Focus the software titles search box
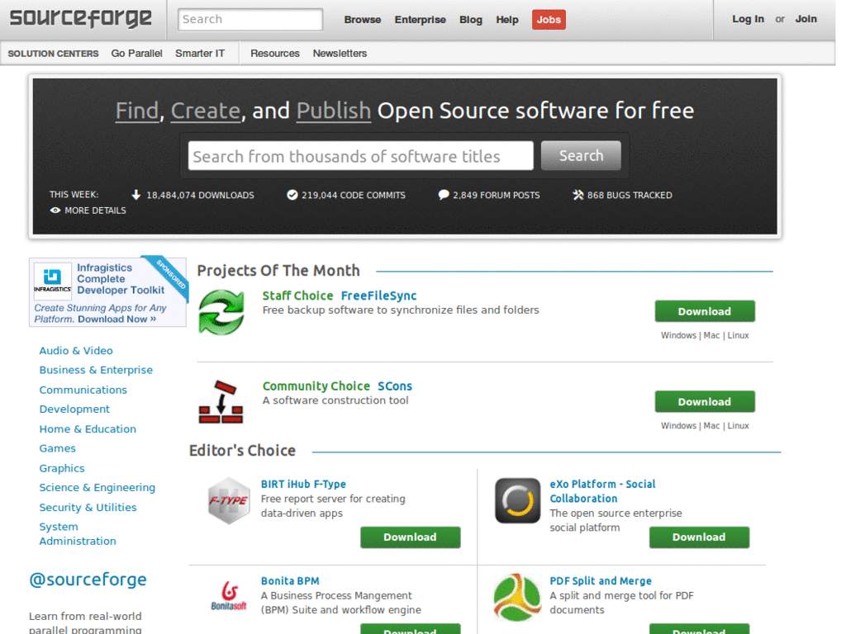This screenshot has height=634, width=846. (x=360, y=156)
